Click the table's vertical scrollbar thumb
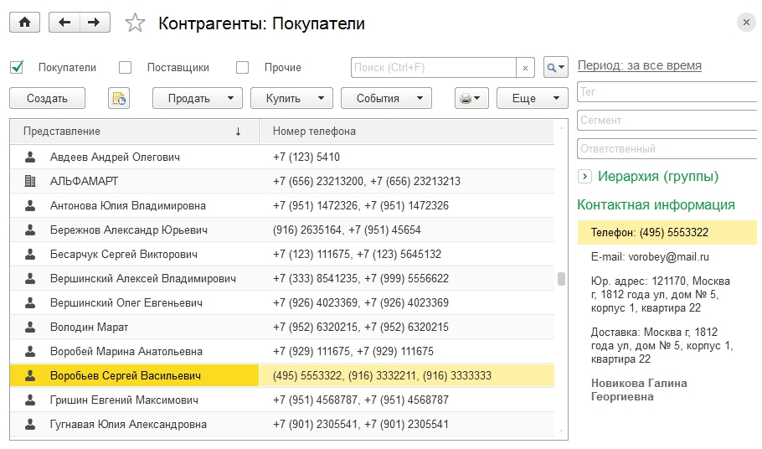Image resolution: width=762 pixels, height=449 pixels. point(560,280)
